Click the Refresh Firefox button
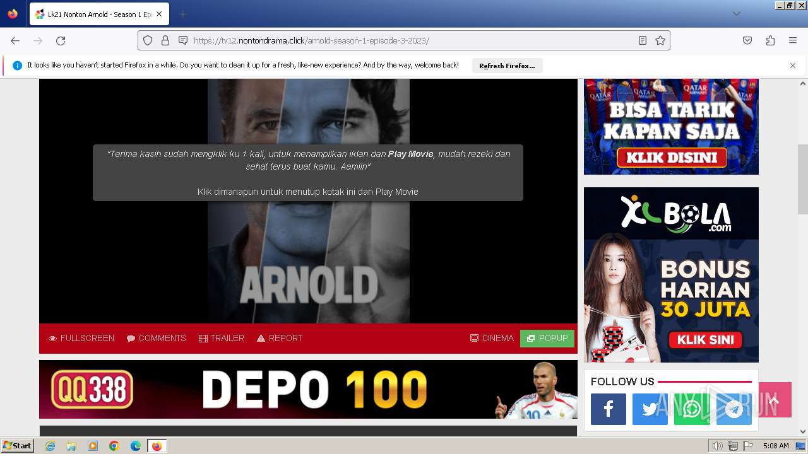 point(507,66)
